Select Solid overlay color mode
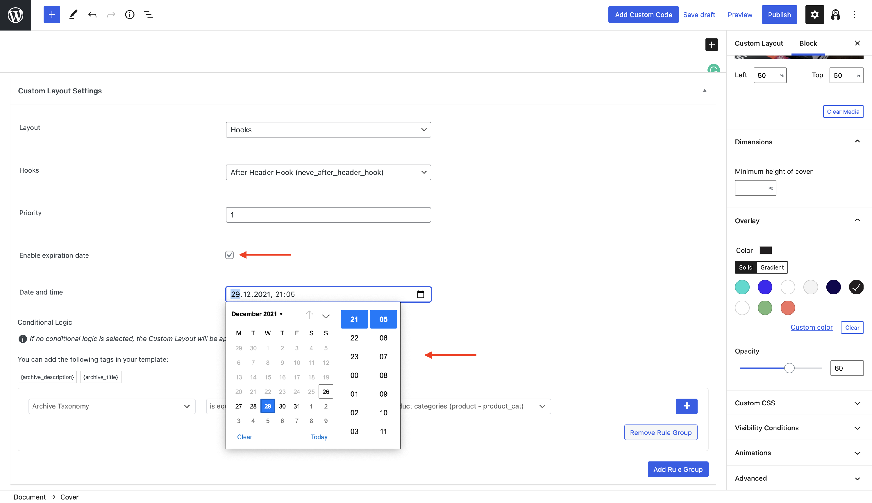This screenshot has height=503, width=872. point(746,267)
